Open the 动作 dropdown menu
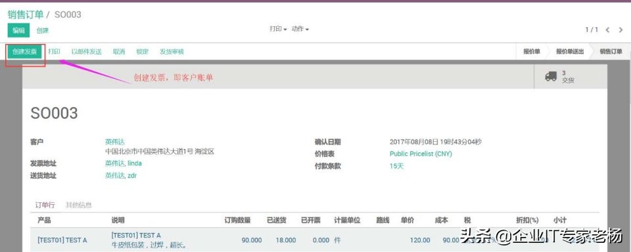631x252 pixels. pos(300,29)
